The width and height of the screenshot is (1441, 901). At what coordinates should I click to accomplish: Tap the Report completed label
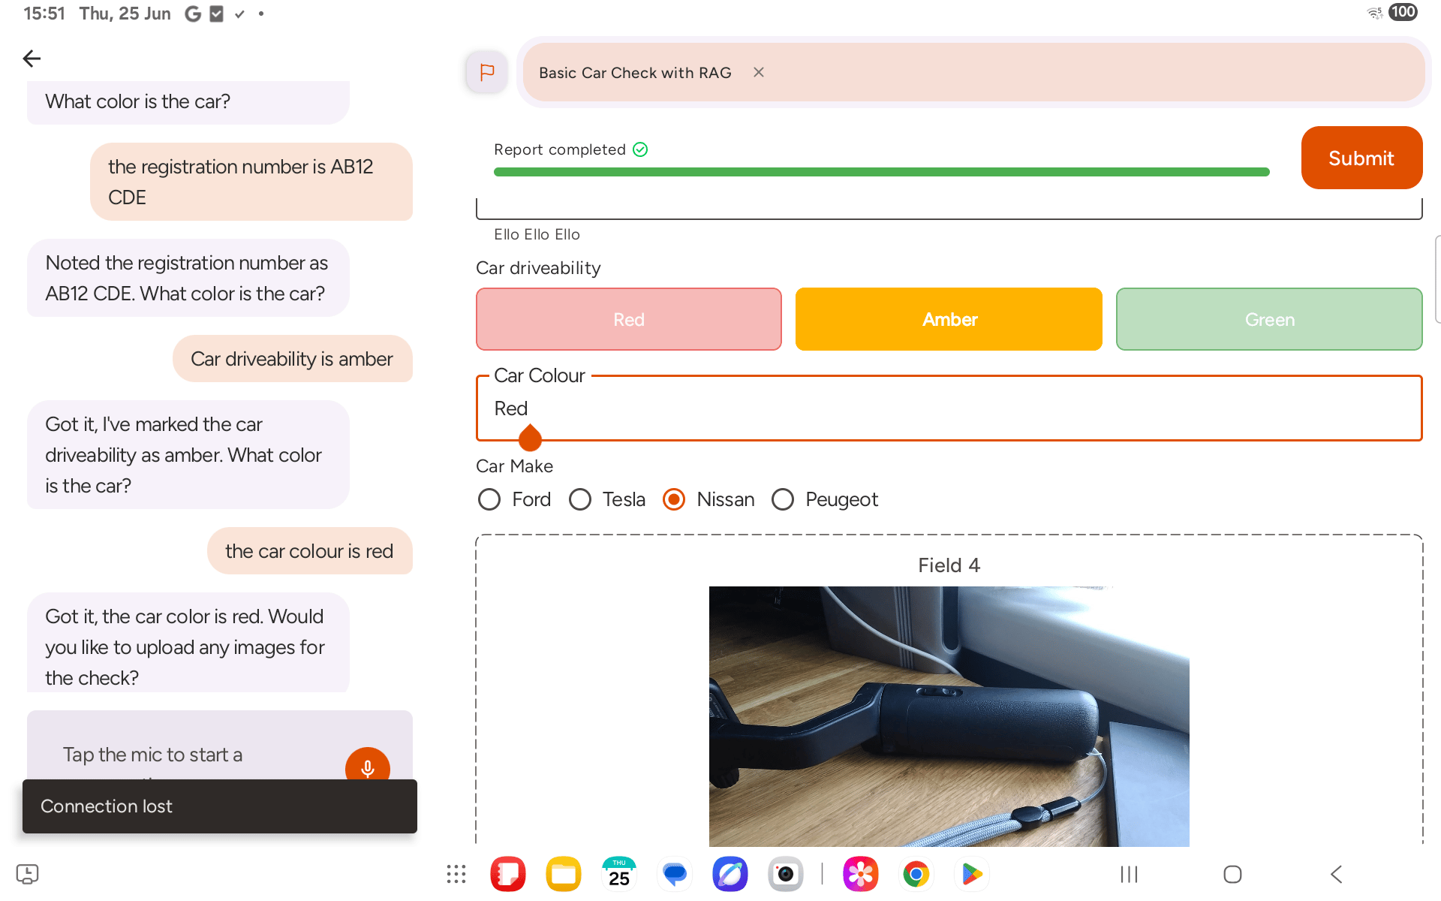pos(560,149)
